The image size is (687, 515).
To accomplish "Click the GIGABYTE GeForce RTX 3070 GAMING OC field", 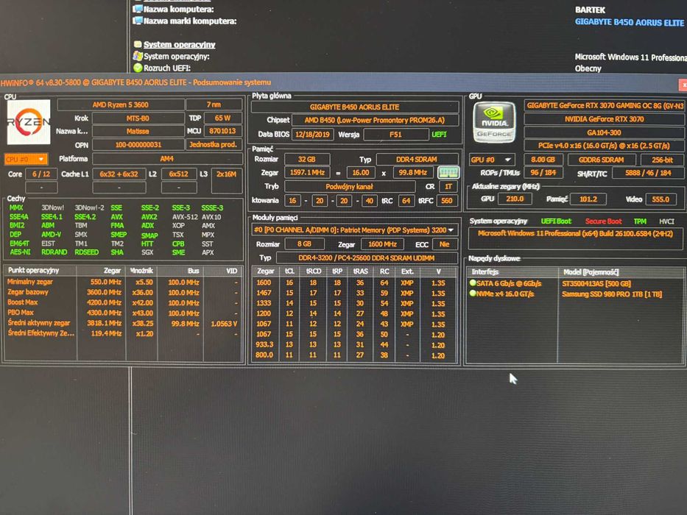I will pyautogui.click(x=605, y=105).
